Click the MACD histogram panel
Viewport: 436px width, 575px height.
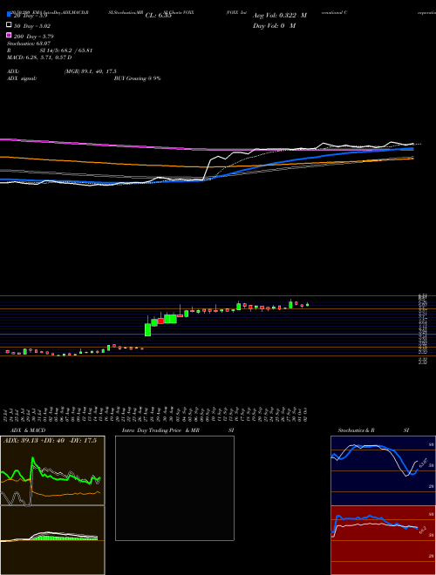point(52,540)
